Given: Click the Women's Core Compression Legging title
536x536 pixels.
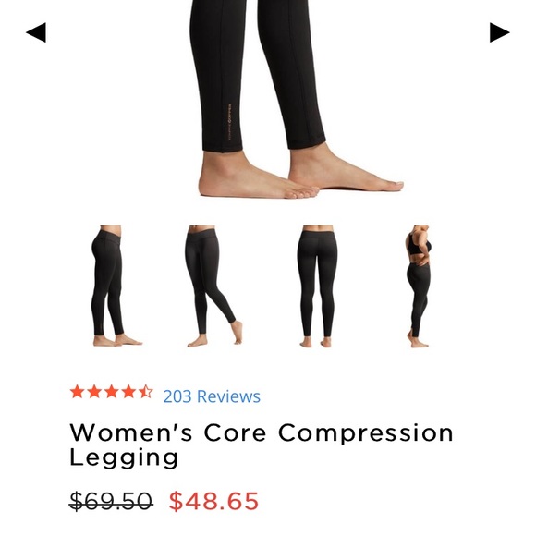Looking at the screenshot, I should pos(262,445).
